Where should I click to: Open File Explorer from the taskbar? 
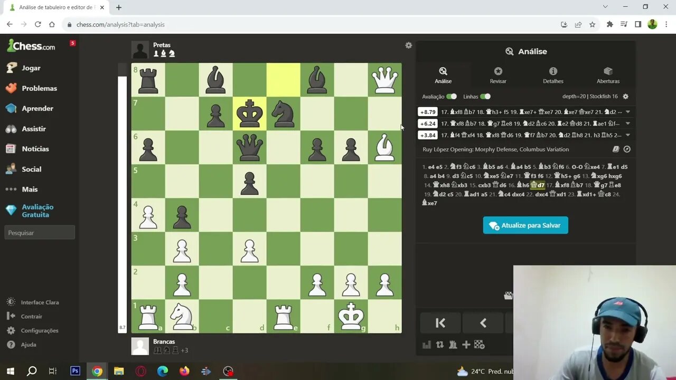coord(119,371)
